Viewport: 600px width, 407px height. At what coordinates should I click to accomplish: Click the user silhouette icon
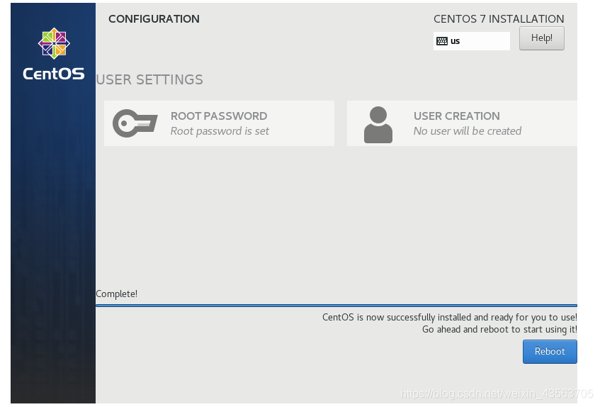tap(378, 125)
